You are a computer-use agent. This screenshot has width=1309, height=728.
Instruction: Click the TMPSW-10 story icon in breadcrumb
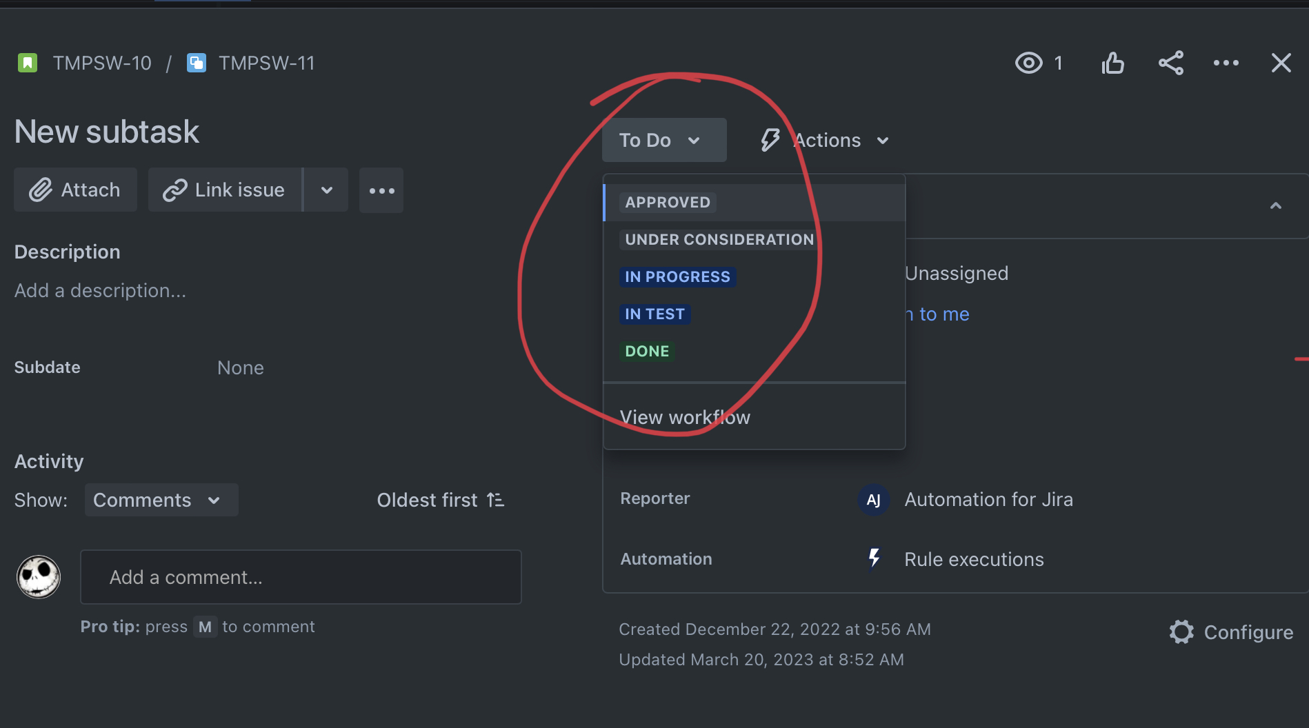coord(27,62)
